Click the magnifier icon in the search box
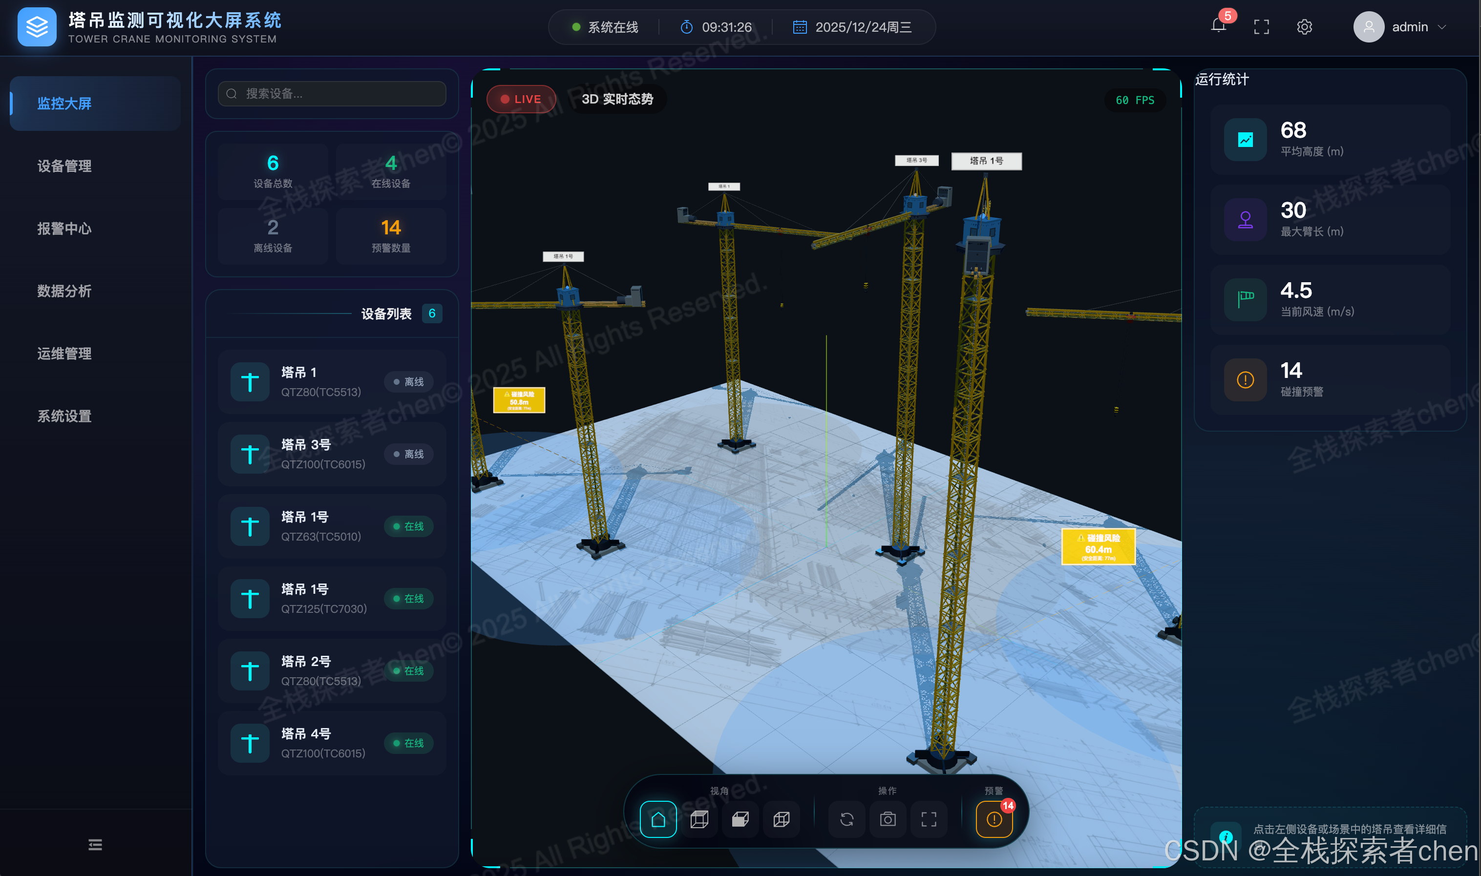 tap(232, 94)
